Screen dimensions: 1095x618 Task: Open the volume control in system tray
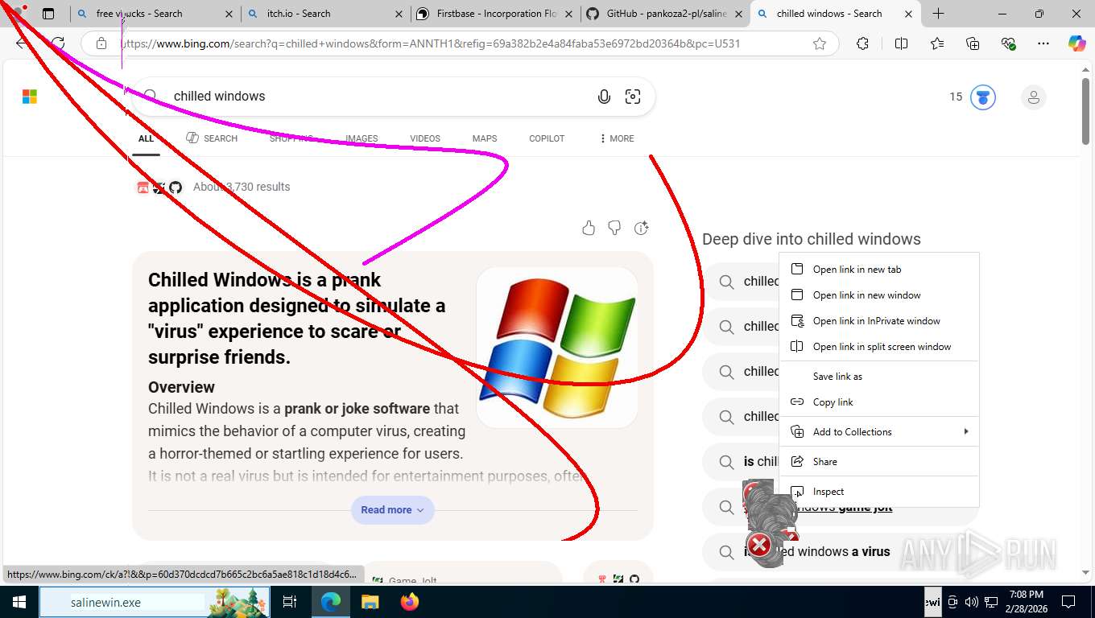[972, 602]
